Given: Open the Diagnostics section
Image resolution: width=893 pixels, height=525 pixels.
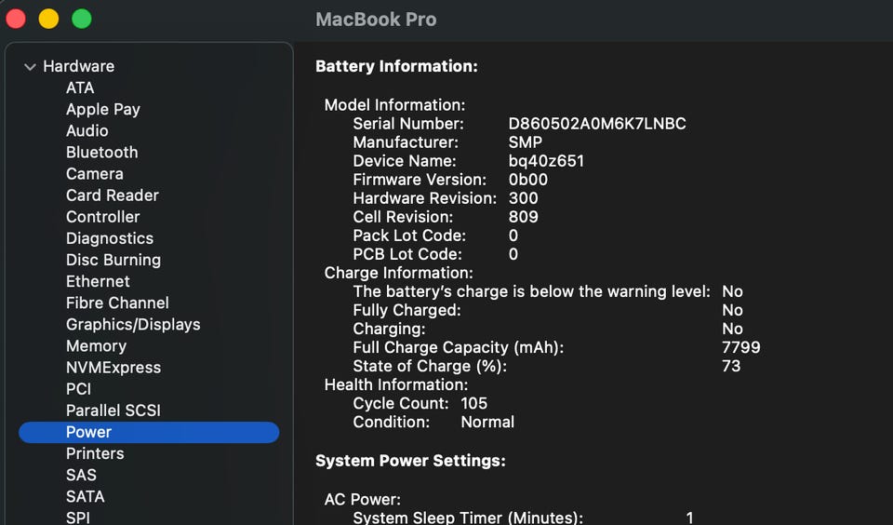Looking at the screenshot, I should pyautogui.click(x=109, y=238).
